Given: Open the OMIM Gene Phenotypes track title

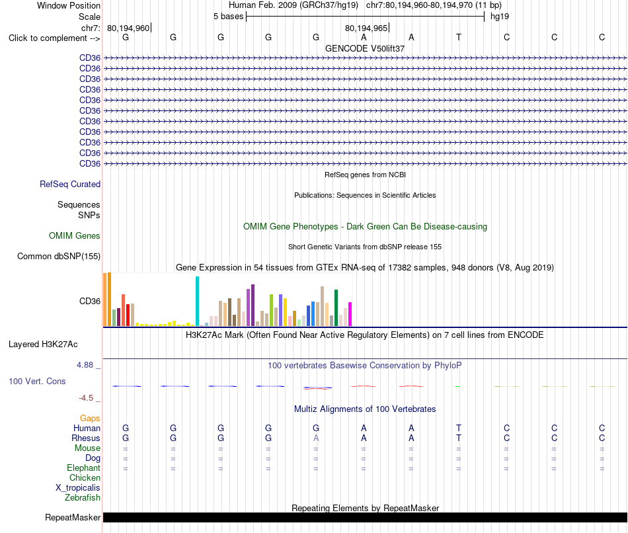Looking at the screenshot, I should (365, 226).
